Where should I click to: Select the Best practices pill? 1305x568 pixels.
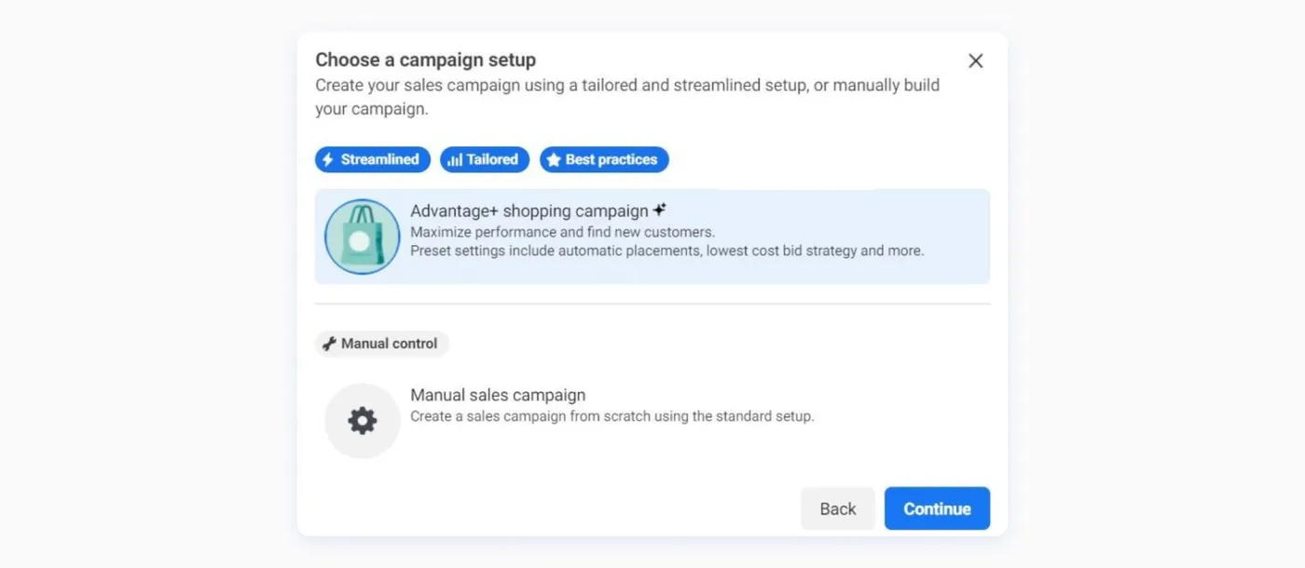[x=604, y=159]
